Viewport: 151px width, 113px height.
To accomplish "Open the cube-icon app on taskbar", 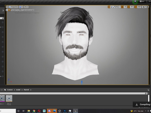I will pyautogui.click(x=60, y=111).
